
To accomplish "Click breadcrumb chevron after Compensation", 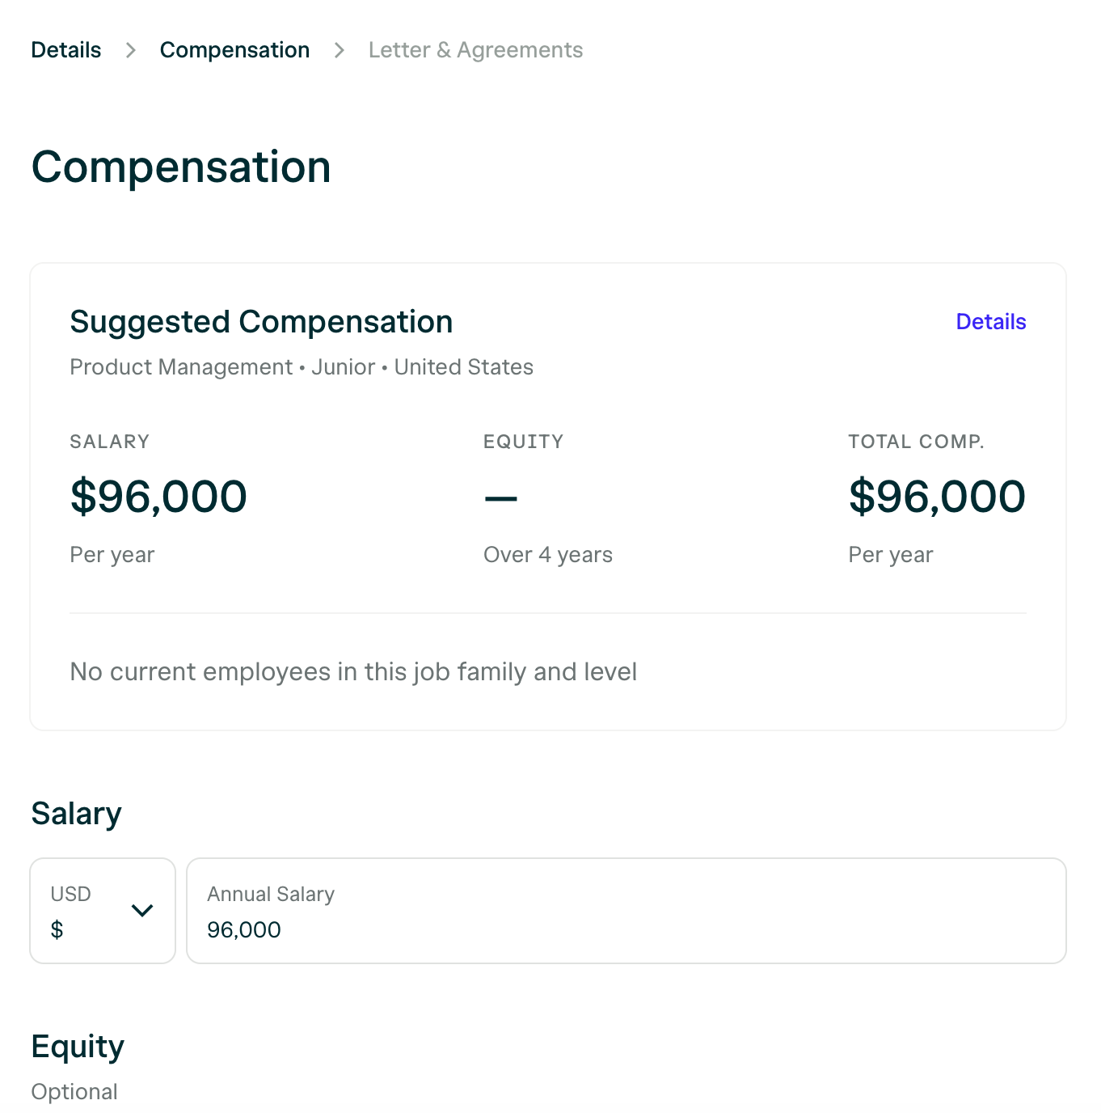I will pos(340,51).
